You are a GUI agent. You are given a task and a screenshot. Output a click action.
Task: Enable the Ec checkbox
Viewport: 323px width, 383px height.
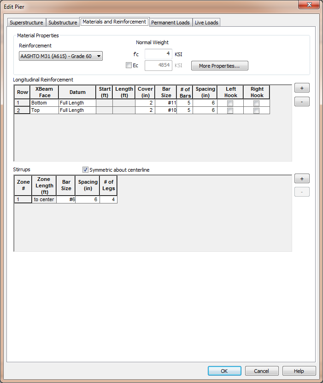pyautogui.click(x=129, y=65)
